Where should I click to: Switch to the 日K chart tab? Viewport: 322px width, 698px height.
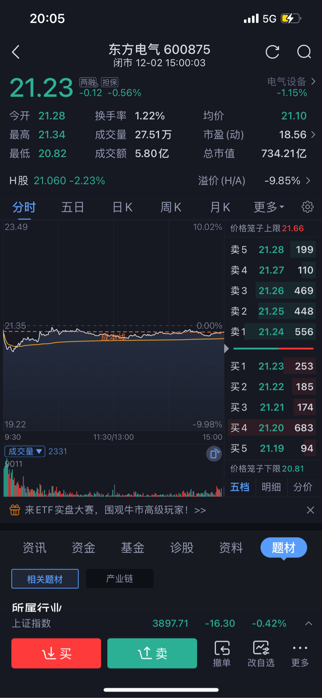click(x=122, y=207)
